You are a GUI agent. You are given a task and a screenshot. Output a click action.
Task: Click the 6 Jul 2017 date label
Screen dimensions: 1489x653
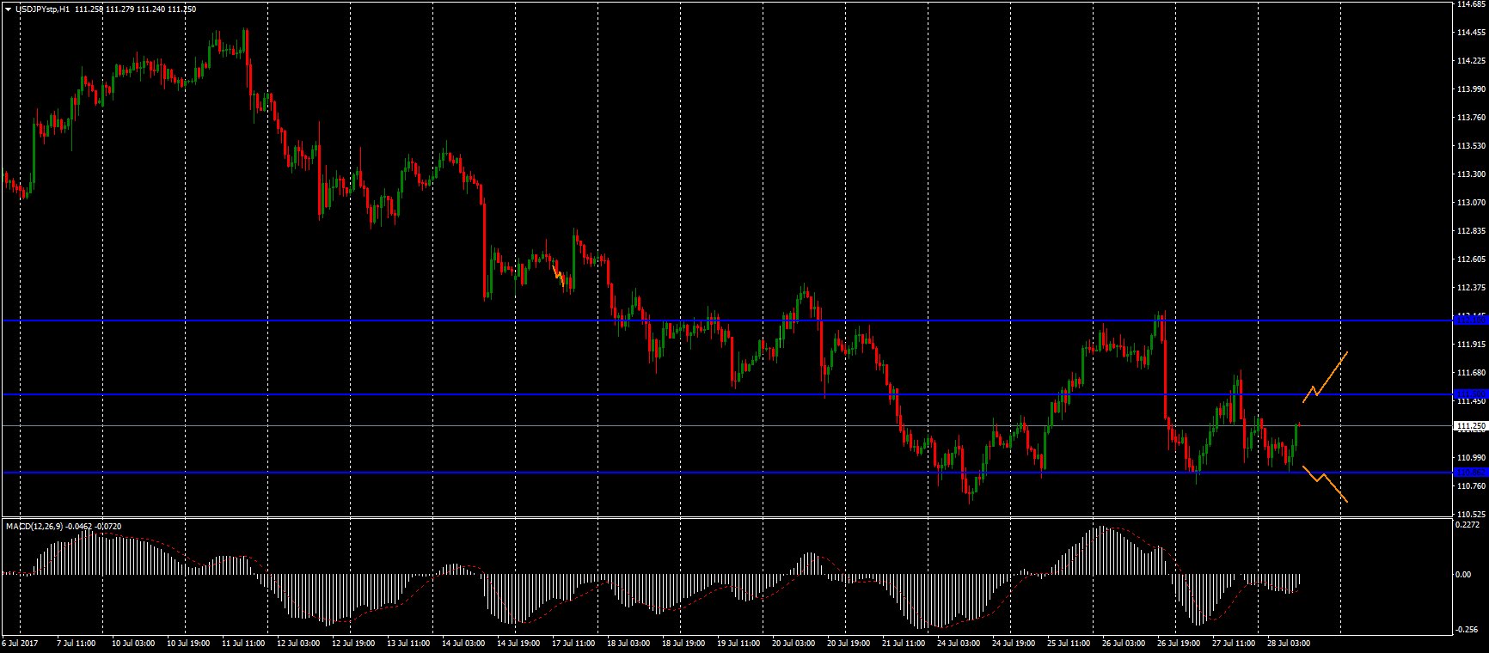coord(20,643)
